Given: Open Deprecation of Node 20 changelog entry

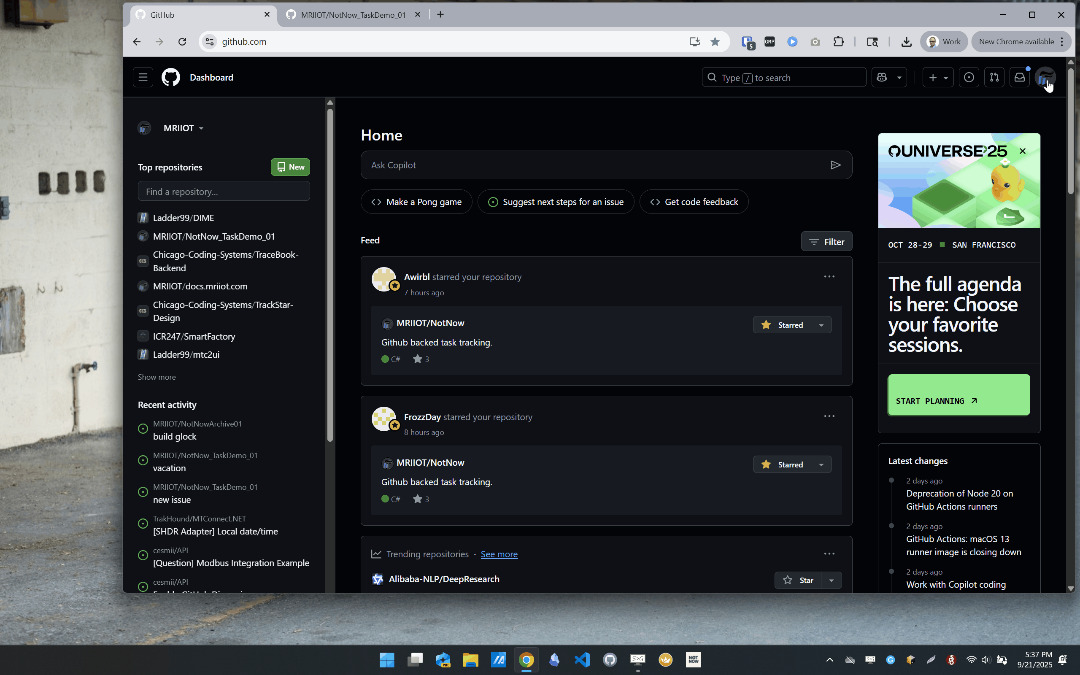Looking at the screenshot, I should 959,500.
